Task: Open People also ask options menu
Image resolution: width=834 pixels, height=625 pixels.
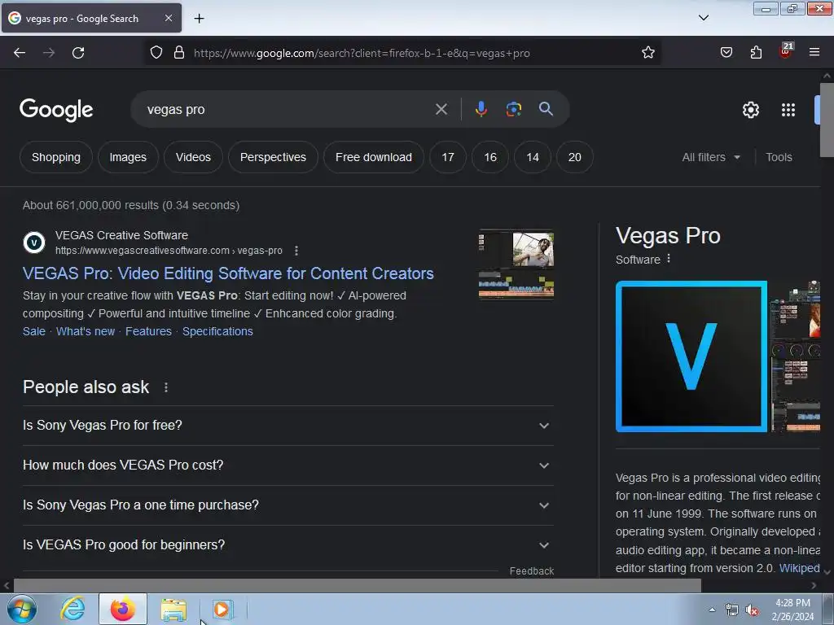Action: click(166, 387)
